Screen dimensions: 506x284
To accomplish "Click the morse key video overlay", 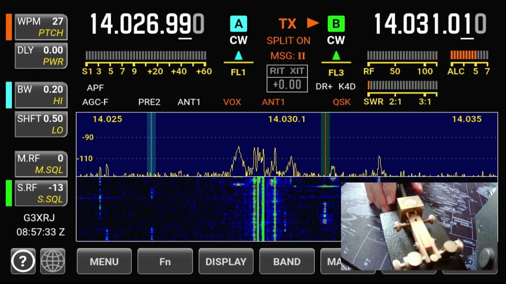I will click(419, 226).
